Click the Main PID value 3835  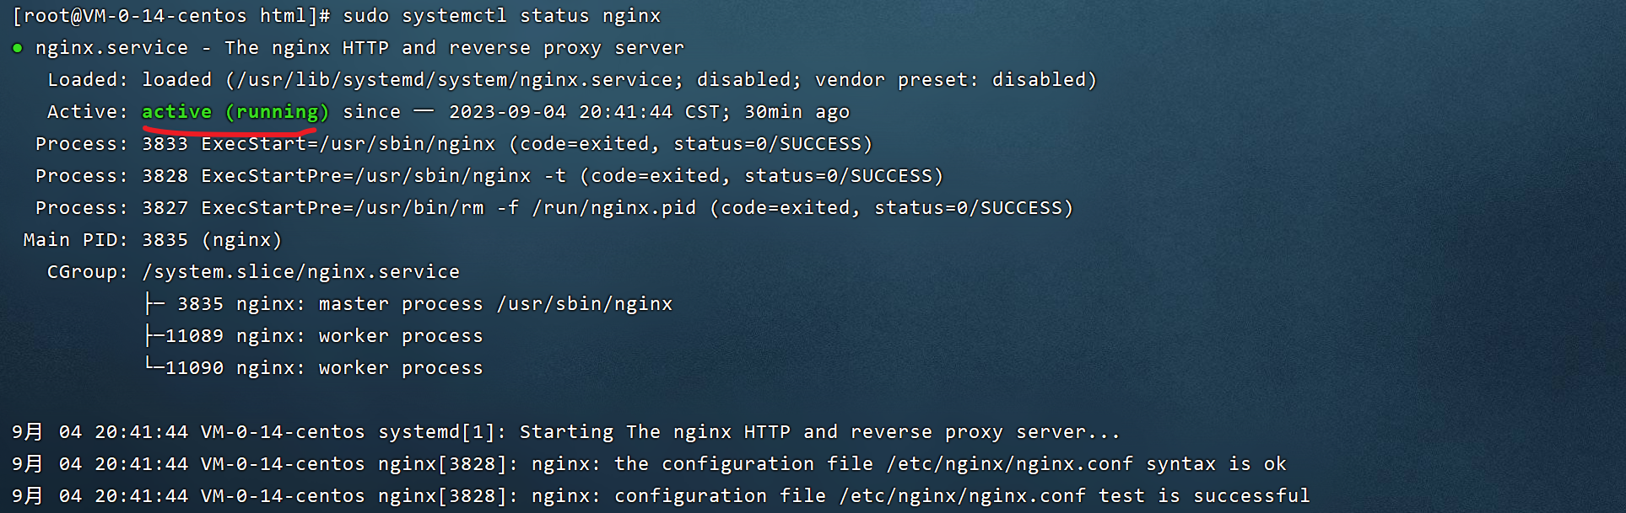coord(165,240)
